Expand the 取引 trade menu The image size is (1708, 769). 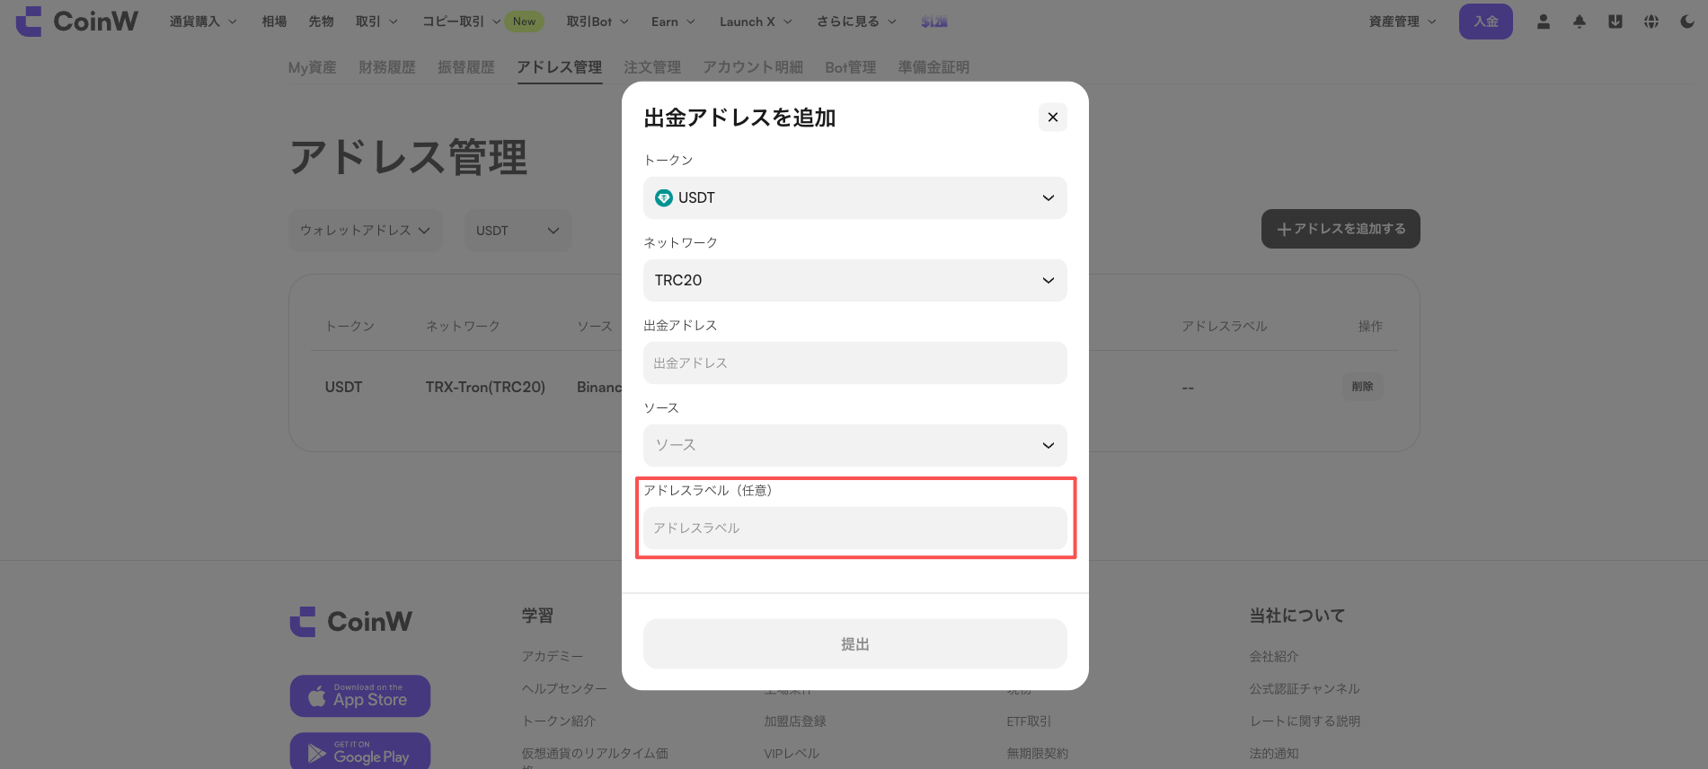coord(376,22)
